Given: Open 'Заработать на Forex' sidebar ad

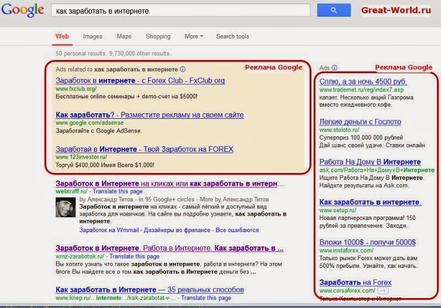Looking at the screenshot, I should (x=356, y=283).
